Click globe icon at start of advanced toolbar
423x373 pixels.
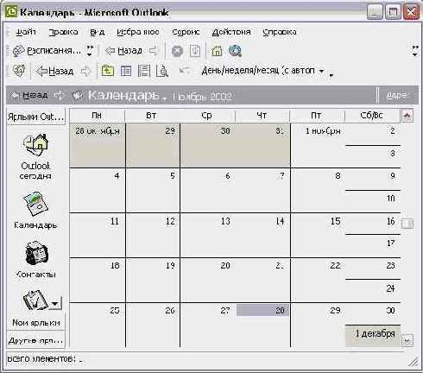(x=20, y=71)
